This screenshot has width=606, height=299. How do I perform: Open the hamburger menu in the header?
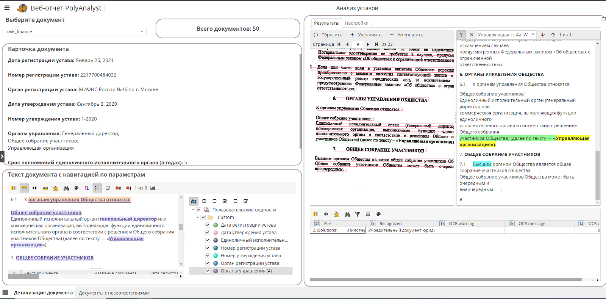pos(7,8)
